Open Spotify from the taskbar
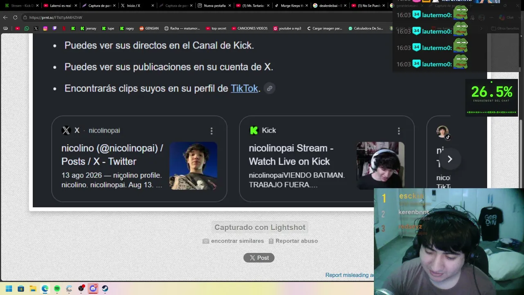The height and width of the screenshot is (295, 524). 57,288
